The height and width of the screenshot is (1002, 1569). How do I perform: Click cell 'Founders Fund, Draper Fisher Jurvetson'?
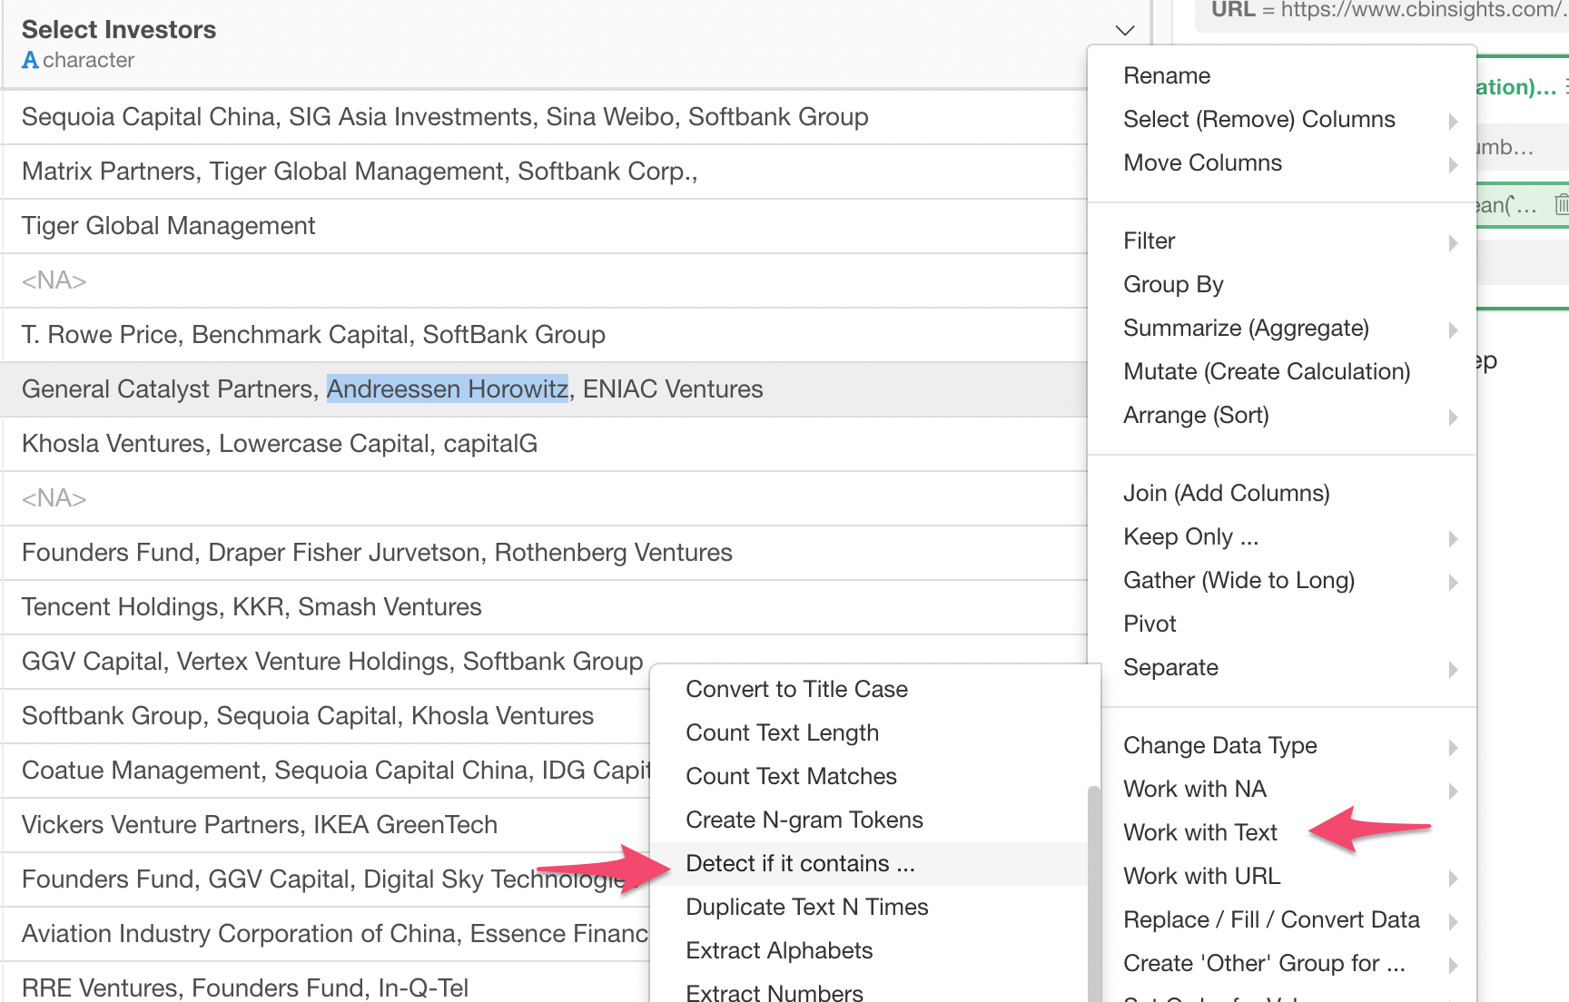click(545, 553)
